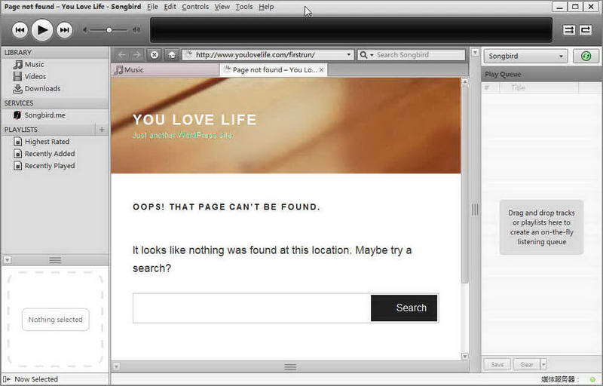The width and height of the screenshot is (603, 386).
Task: Open Songbird.me service
Action: pyautogui.click(x=44, y=115)
